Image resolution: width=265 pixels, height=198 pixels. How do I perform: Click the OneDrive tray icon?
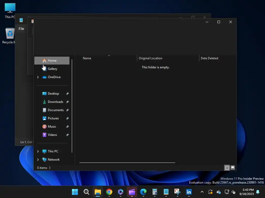pyautogui.click(x=218, y=192)
